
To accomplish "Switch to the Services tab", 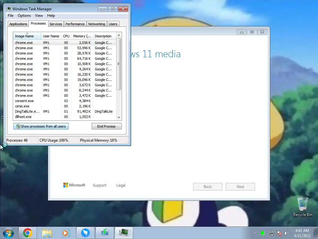I will click(56, 24).
